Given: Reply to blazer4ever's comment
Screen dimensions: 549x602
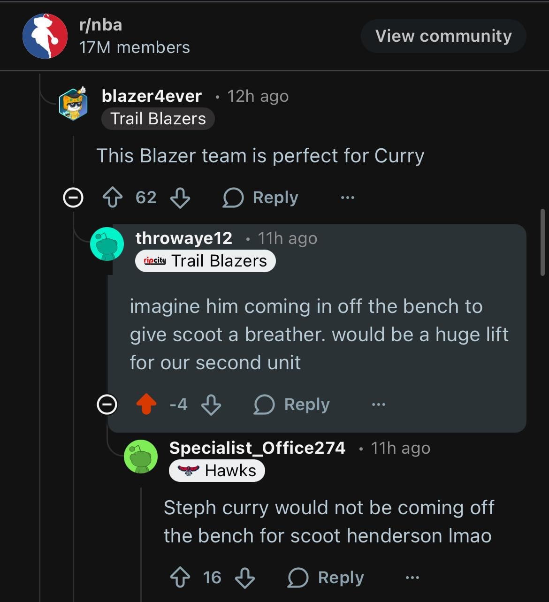Looking at the screenshot, I should point(261,198).
